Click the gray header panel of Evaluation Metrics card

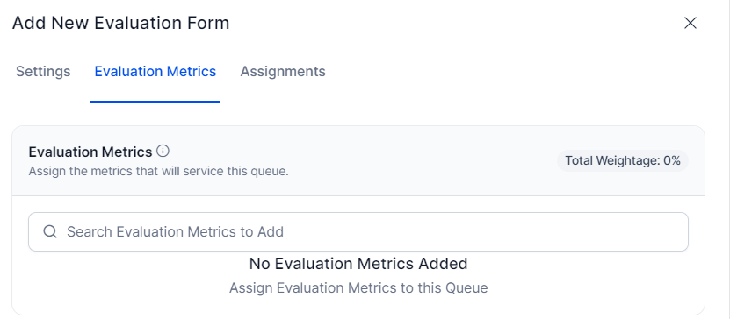[x=358, y=160]
